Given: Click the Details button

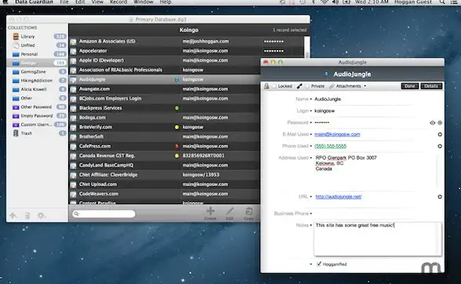Looking at the screenshot, I should [x=431, y=86].
